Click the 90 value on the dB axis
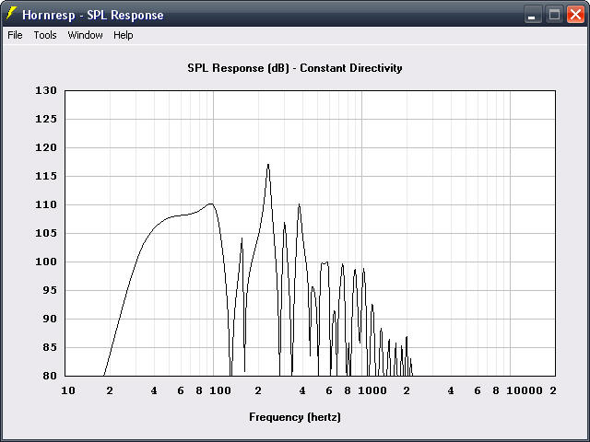Viewport: 590px width, 442px height. (x=49, y=319)
